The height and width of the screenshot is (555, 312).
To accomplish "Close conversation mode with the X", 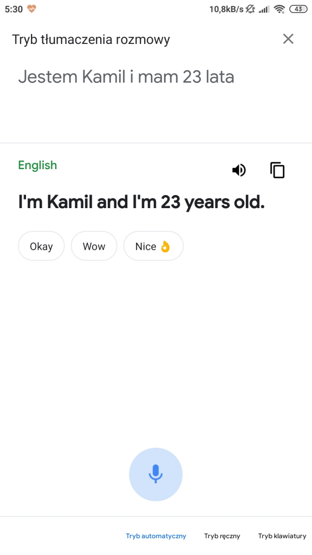I will tap(288, 38).
